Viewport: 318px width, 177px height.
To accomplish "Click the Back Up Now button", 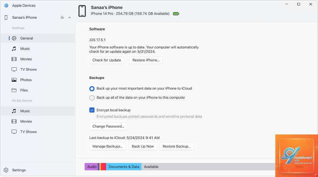I will click(x=143, y=146).
